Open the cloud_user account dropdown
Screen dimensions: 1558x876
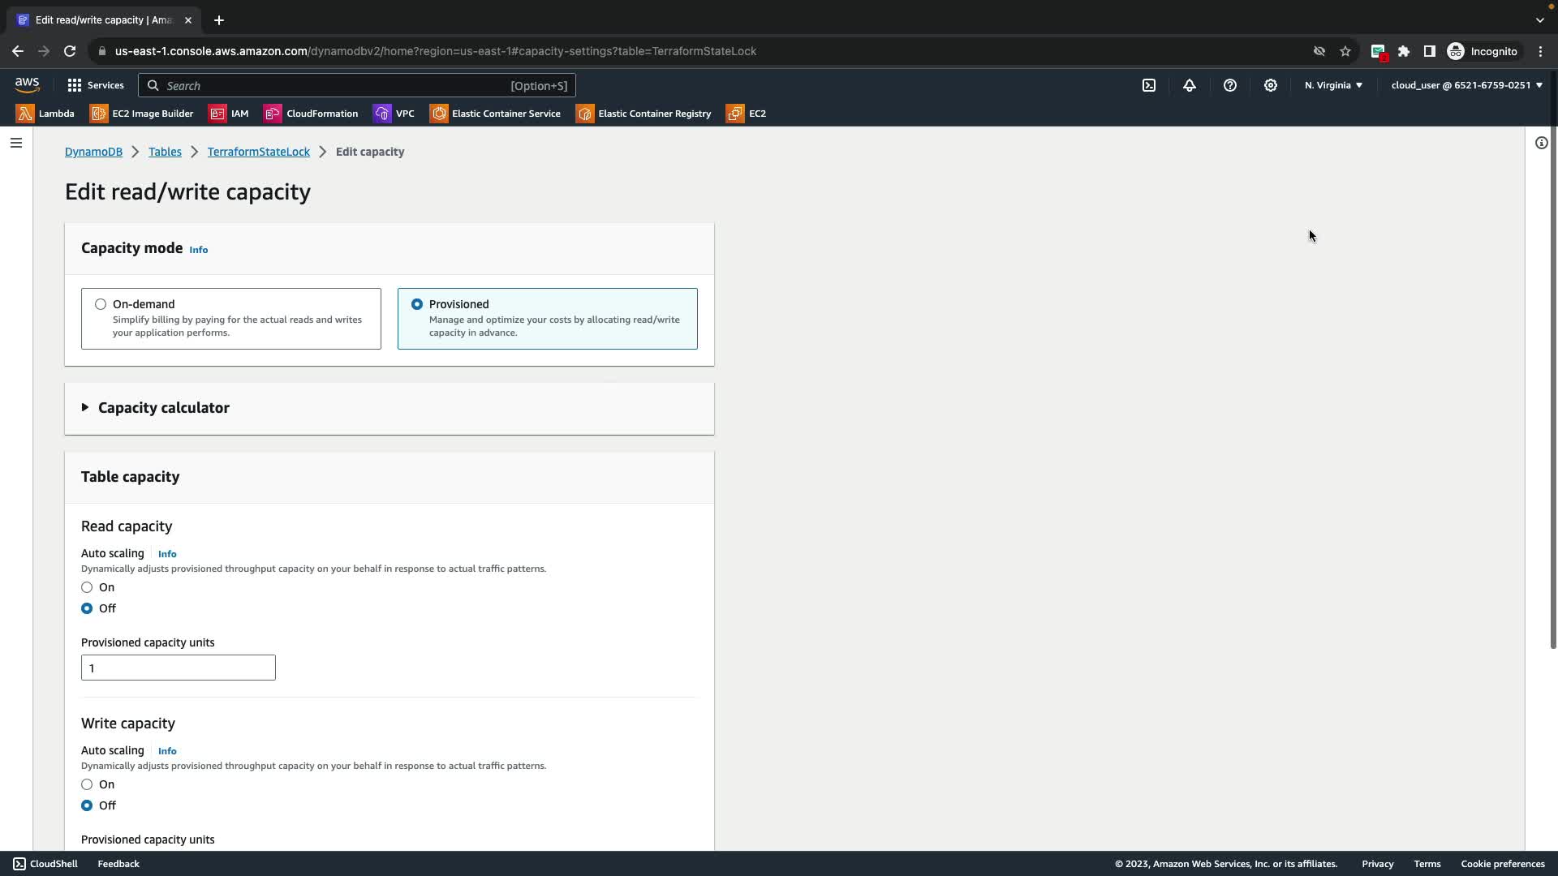coord(1466,85)
